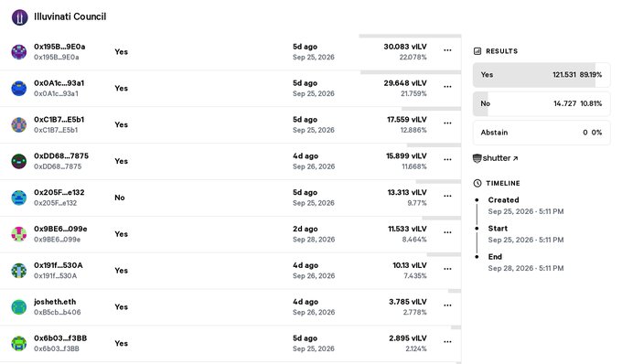Image resolution: width=622 pixels, height=364 pixels.
Task: Click the Abstain result row at 0%
Action: pyautogui.click(x=542, y=133)
